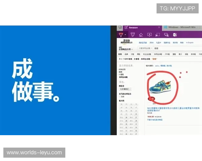The height and width of the screenshot is (161, 202).
Task: Open 鞋靴 in the category navigation bar
Action: coord(120,54)
